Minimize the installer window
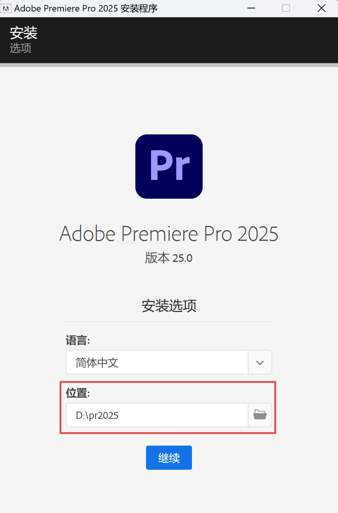 coord(251,8)
